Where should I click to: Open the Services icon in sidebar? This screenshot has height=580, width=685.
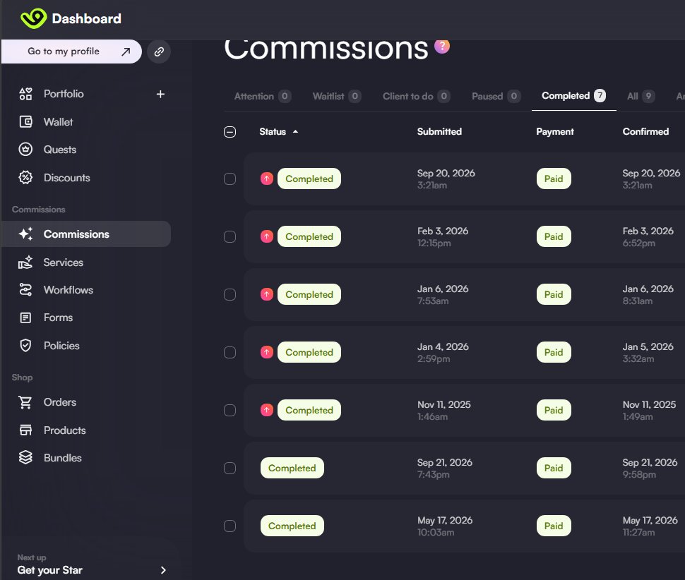[25, 262]
